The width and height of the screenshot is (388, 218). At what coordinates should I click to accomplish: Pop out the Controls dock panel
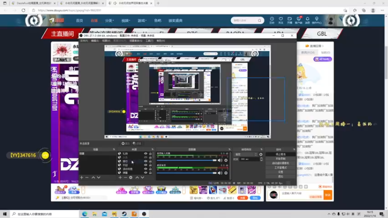tap(294, 149)
